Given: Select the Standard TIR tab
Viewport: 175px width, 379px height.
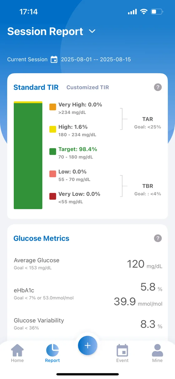Looking at the screenshot, I should (x=36, y=87).
